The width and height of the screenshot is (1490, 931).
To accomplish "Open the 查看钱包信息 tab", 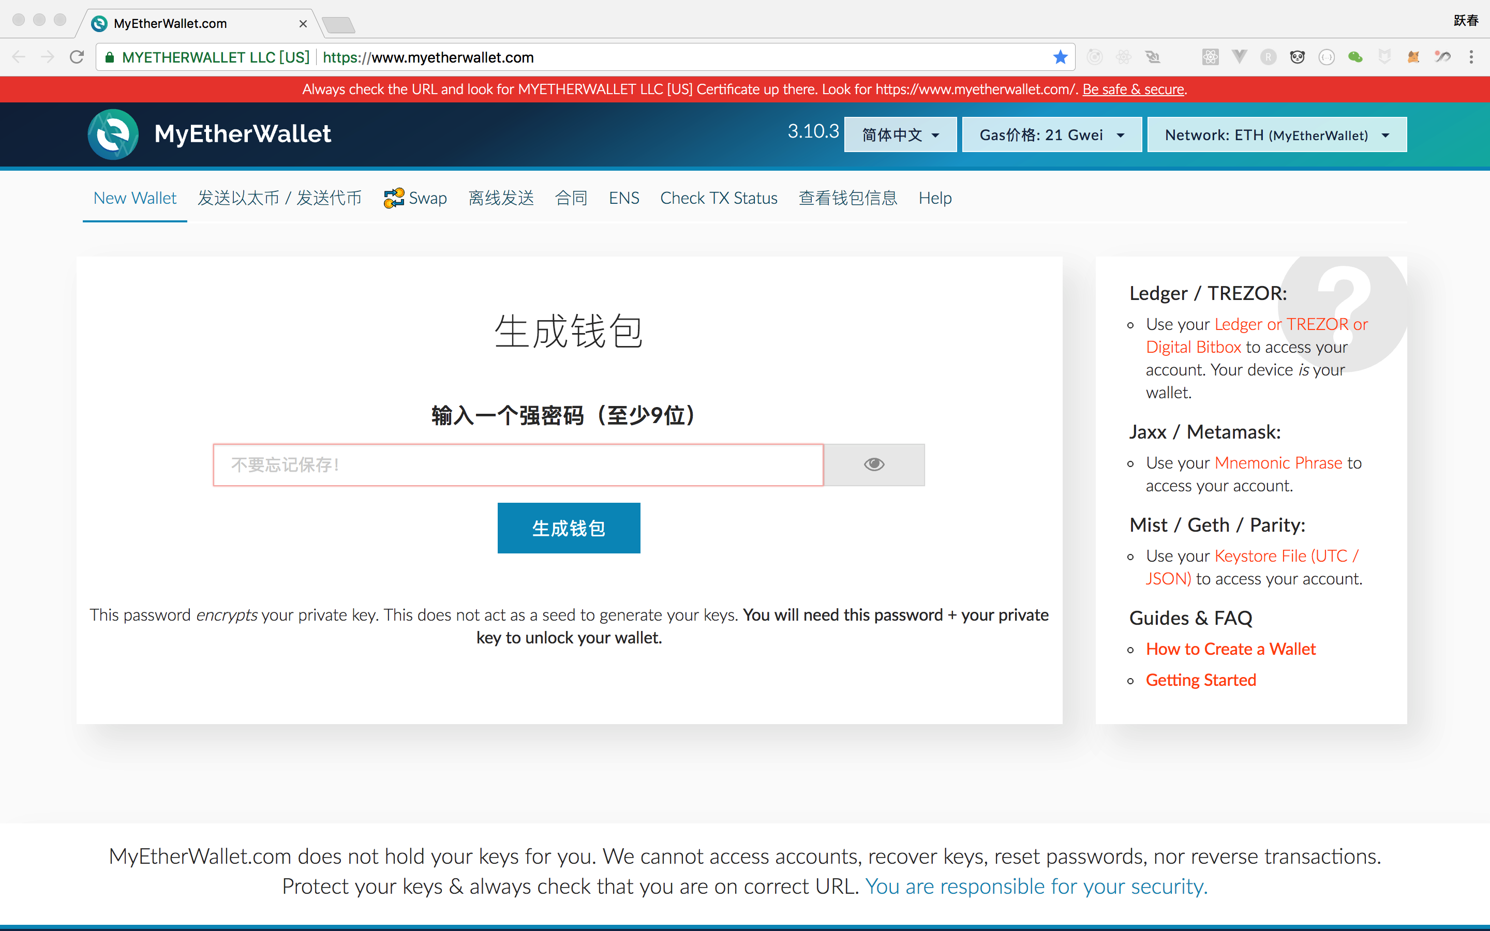I will coord(848,198).
